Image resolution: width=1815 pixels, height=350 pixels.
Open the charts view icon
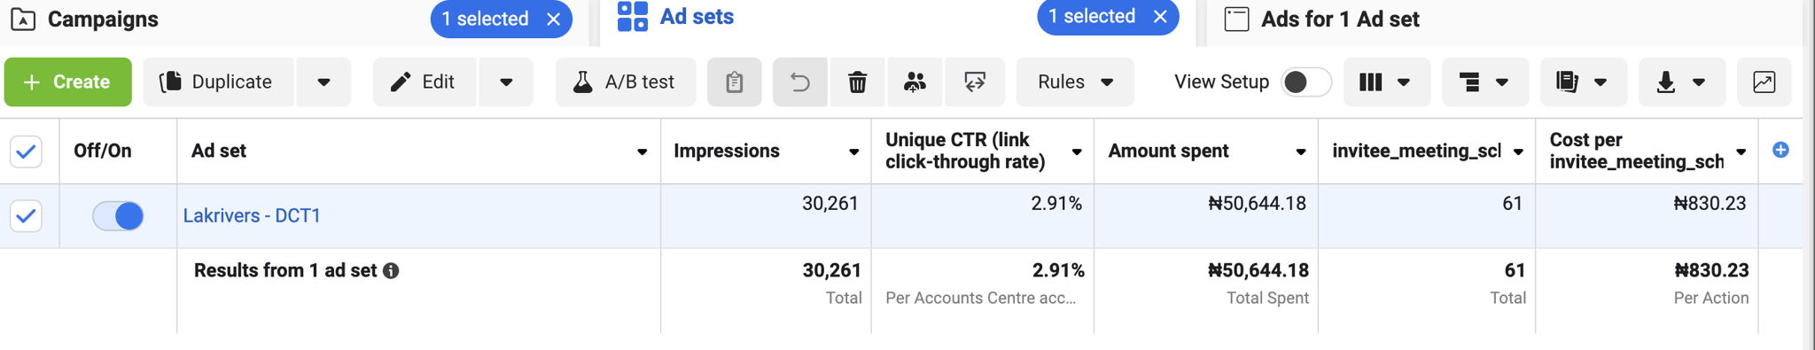point(1764,82)
